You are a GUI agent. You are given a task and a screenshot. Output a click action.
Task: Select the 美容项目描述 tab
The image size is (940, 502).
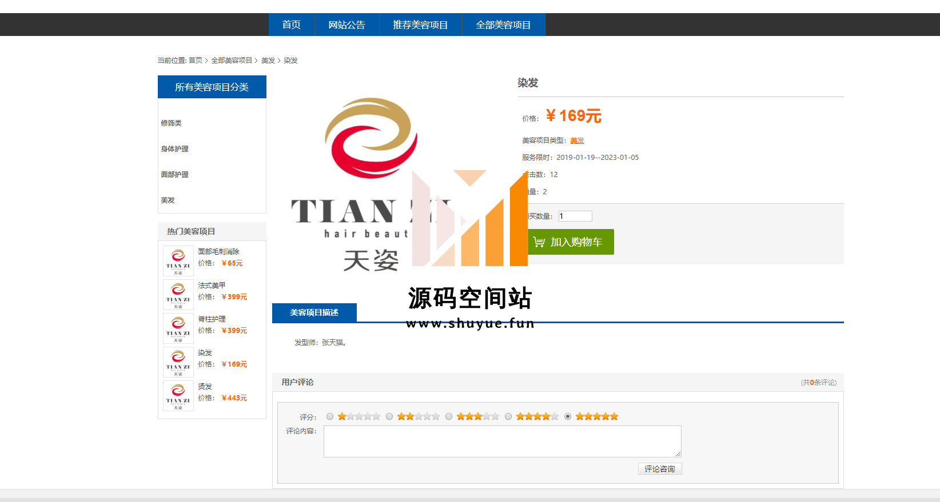[314, 312]
